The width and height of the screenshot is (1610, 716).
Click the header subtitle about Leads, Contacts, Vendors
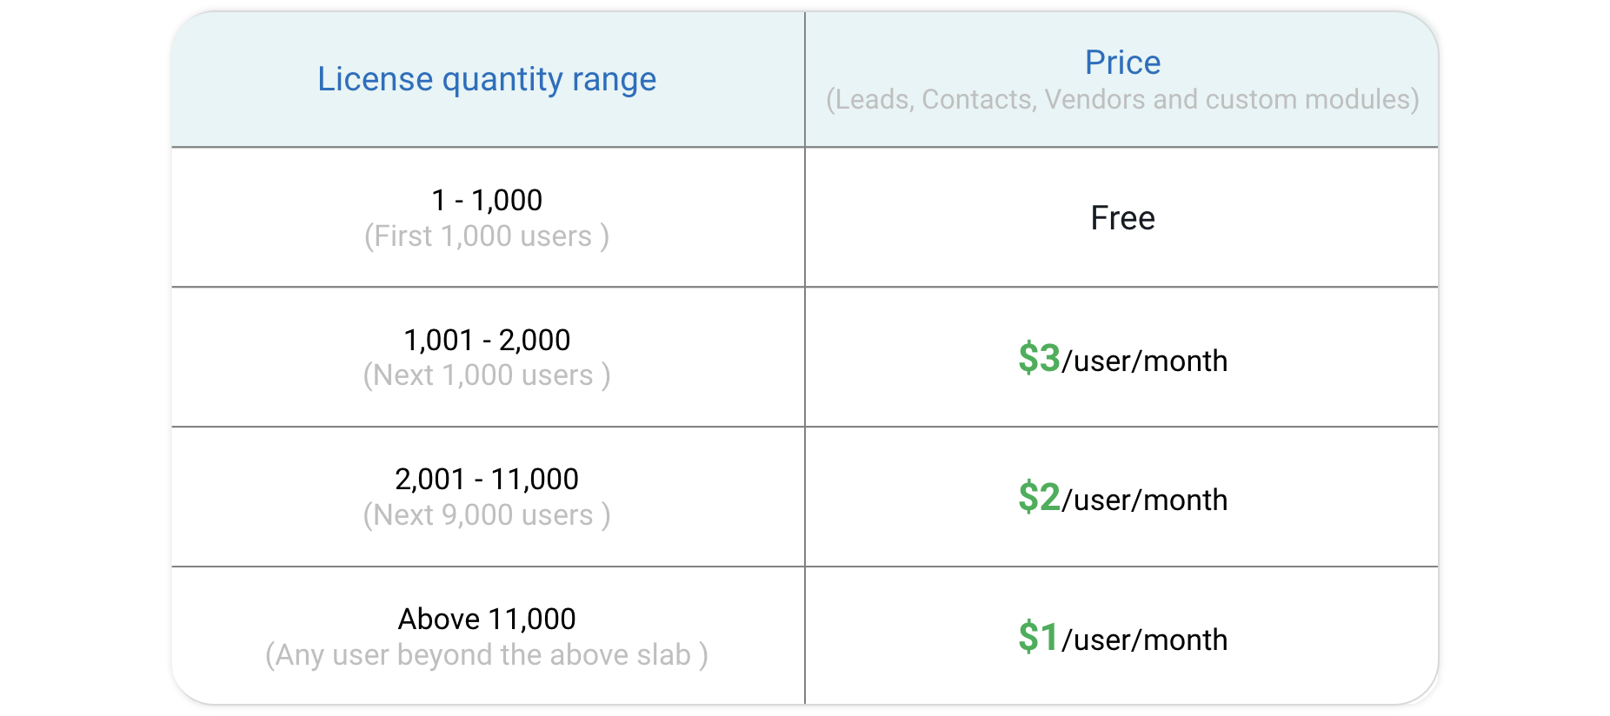1121,100
